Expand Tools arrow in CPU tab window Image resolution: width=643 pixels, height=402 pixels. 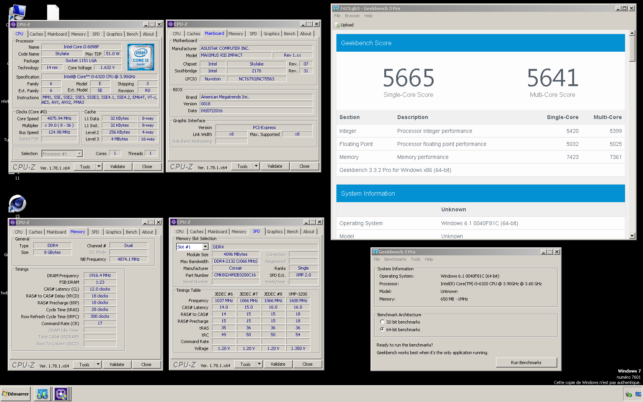click(99, 167)
